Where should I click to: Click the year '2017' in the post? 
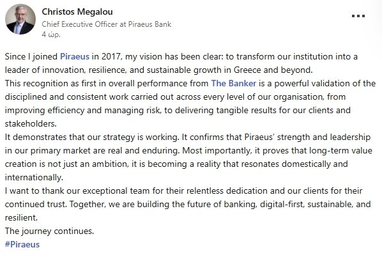111,56
